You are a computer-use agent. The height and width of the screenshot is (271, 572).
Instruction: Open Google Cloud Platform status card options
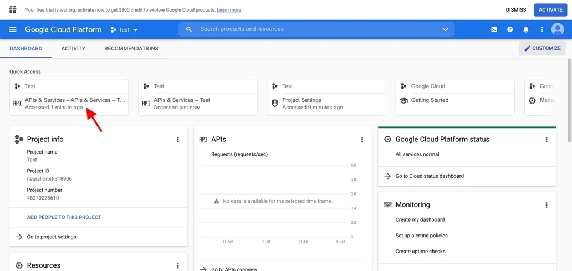(x=547, y=139)
